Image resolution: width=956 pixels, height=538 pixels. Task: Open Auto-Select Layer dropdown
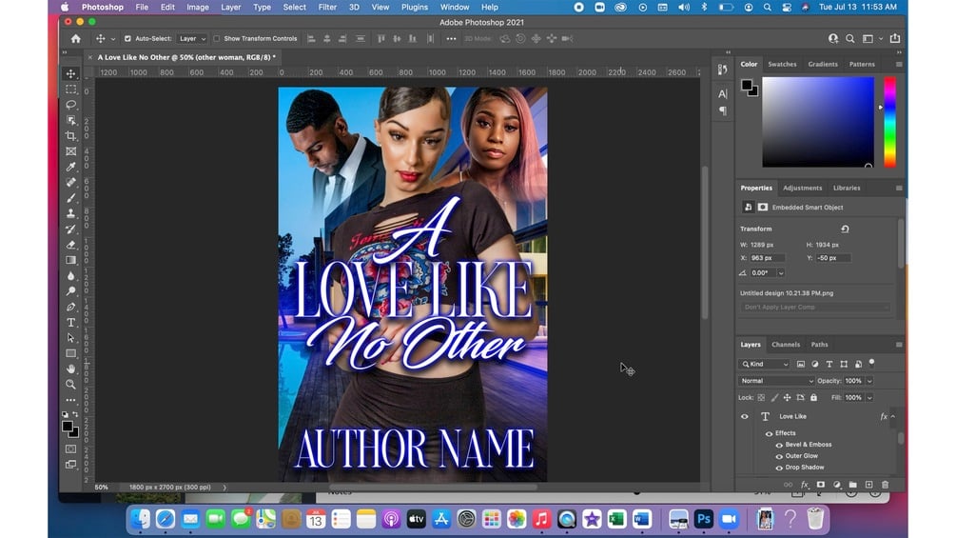pos(192,38)
